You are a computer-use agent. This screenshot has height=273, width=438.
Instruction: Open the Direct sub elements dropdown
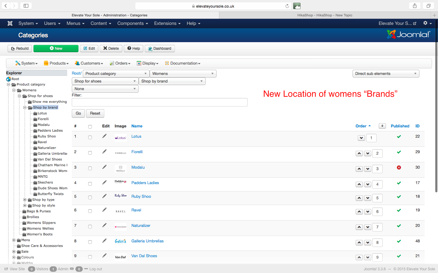pos(386,74)
